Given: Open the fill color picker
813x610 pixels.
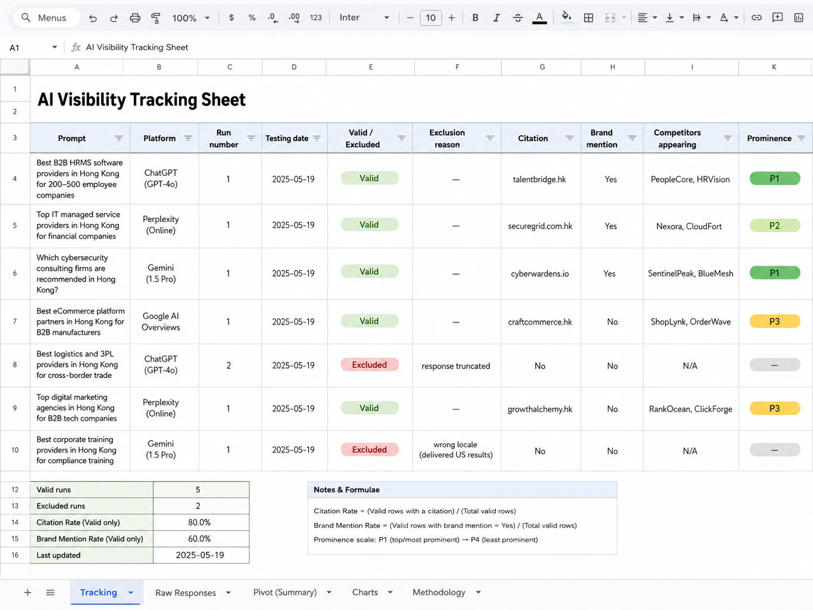Looking at the screenshot, I should coord(567,18).
